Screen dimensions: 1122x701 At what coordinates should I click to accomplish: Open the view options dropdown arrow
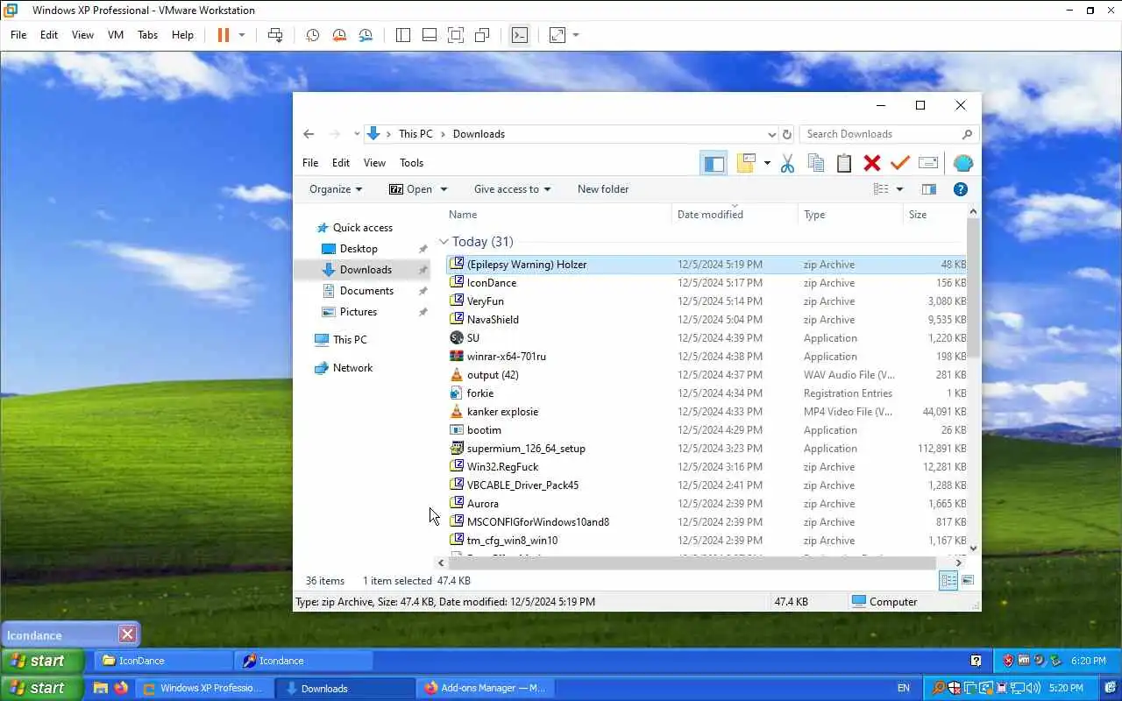[x=899, y=189]
